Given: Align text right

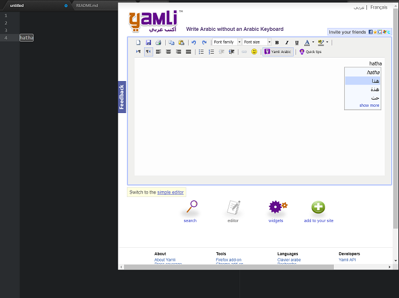Looking at the screenshot, I should pyautogui.click(x=178, y=52).
